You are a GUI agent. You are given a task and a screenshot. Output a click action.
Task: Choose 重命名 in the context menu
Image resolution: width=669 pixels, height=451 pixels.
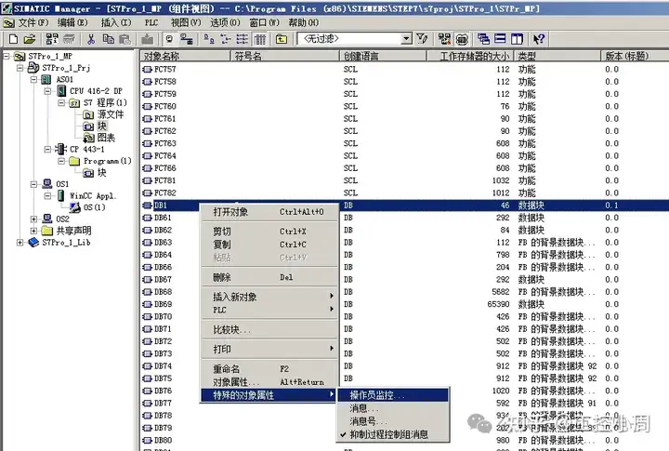point(269,368)
